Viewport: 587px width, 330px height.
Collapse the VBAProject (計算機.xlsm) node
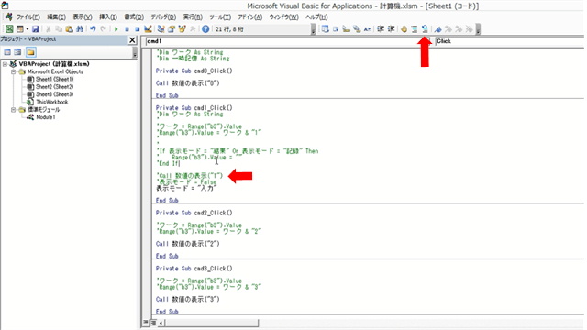[5, 64]
